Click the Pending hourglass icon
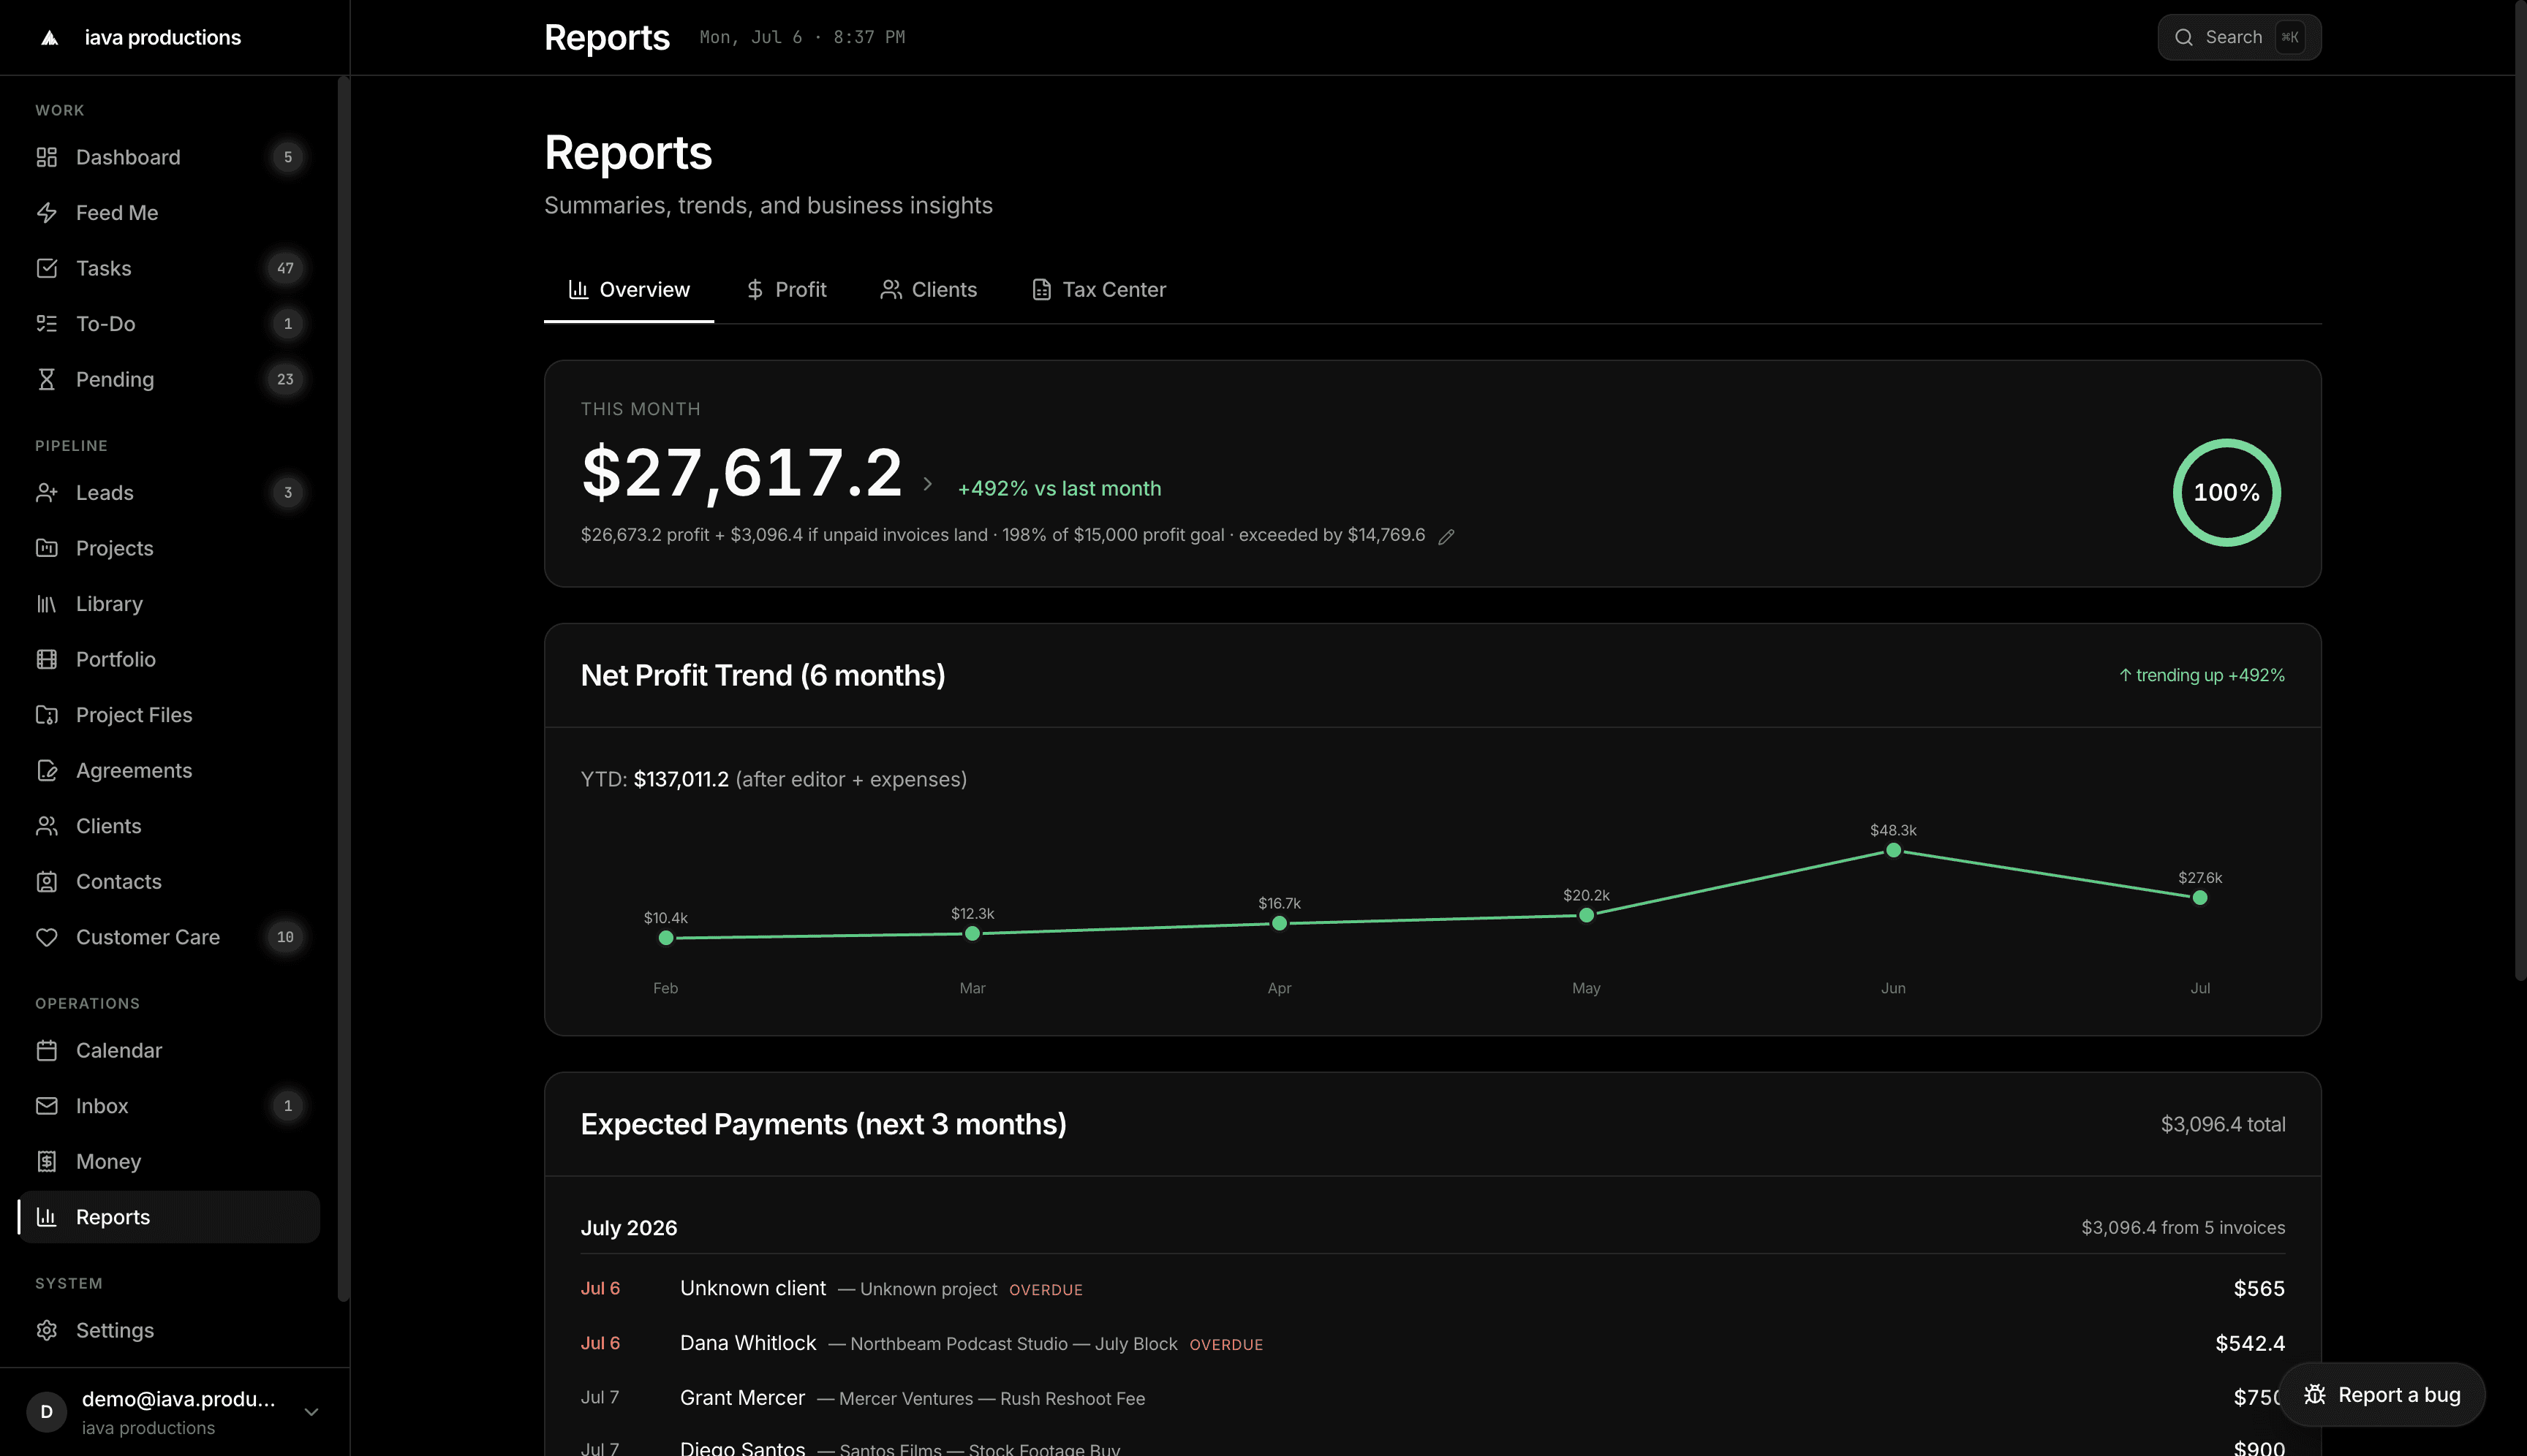Image resolution: width=2527 pixels, height=1456 pixels. click(47, 379)
